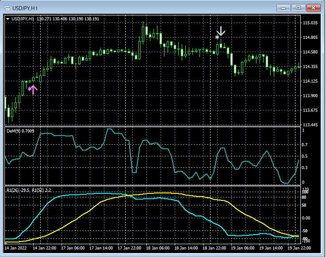This screenshot has width=326, height=257.
Task: Maximize the USDJPY,H1 chart window
Action: click(x=298, y=8)
